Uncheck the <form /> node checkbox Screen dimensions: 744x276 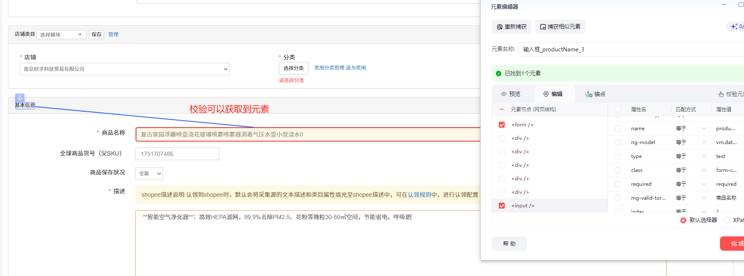tap(502, 125)
